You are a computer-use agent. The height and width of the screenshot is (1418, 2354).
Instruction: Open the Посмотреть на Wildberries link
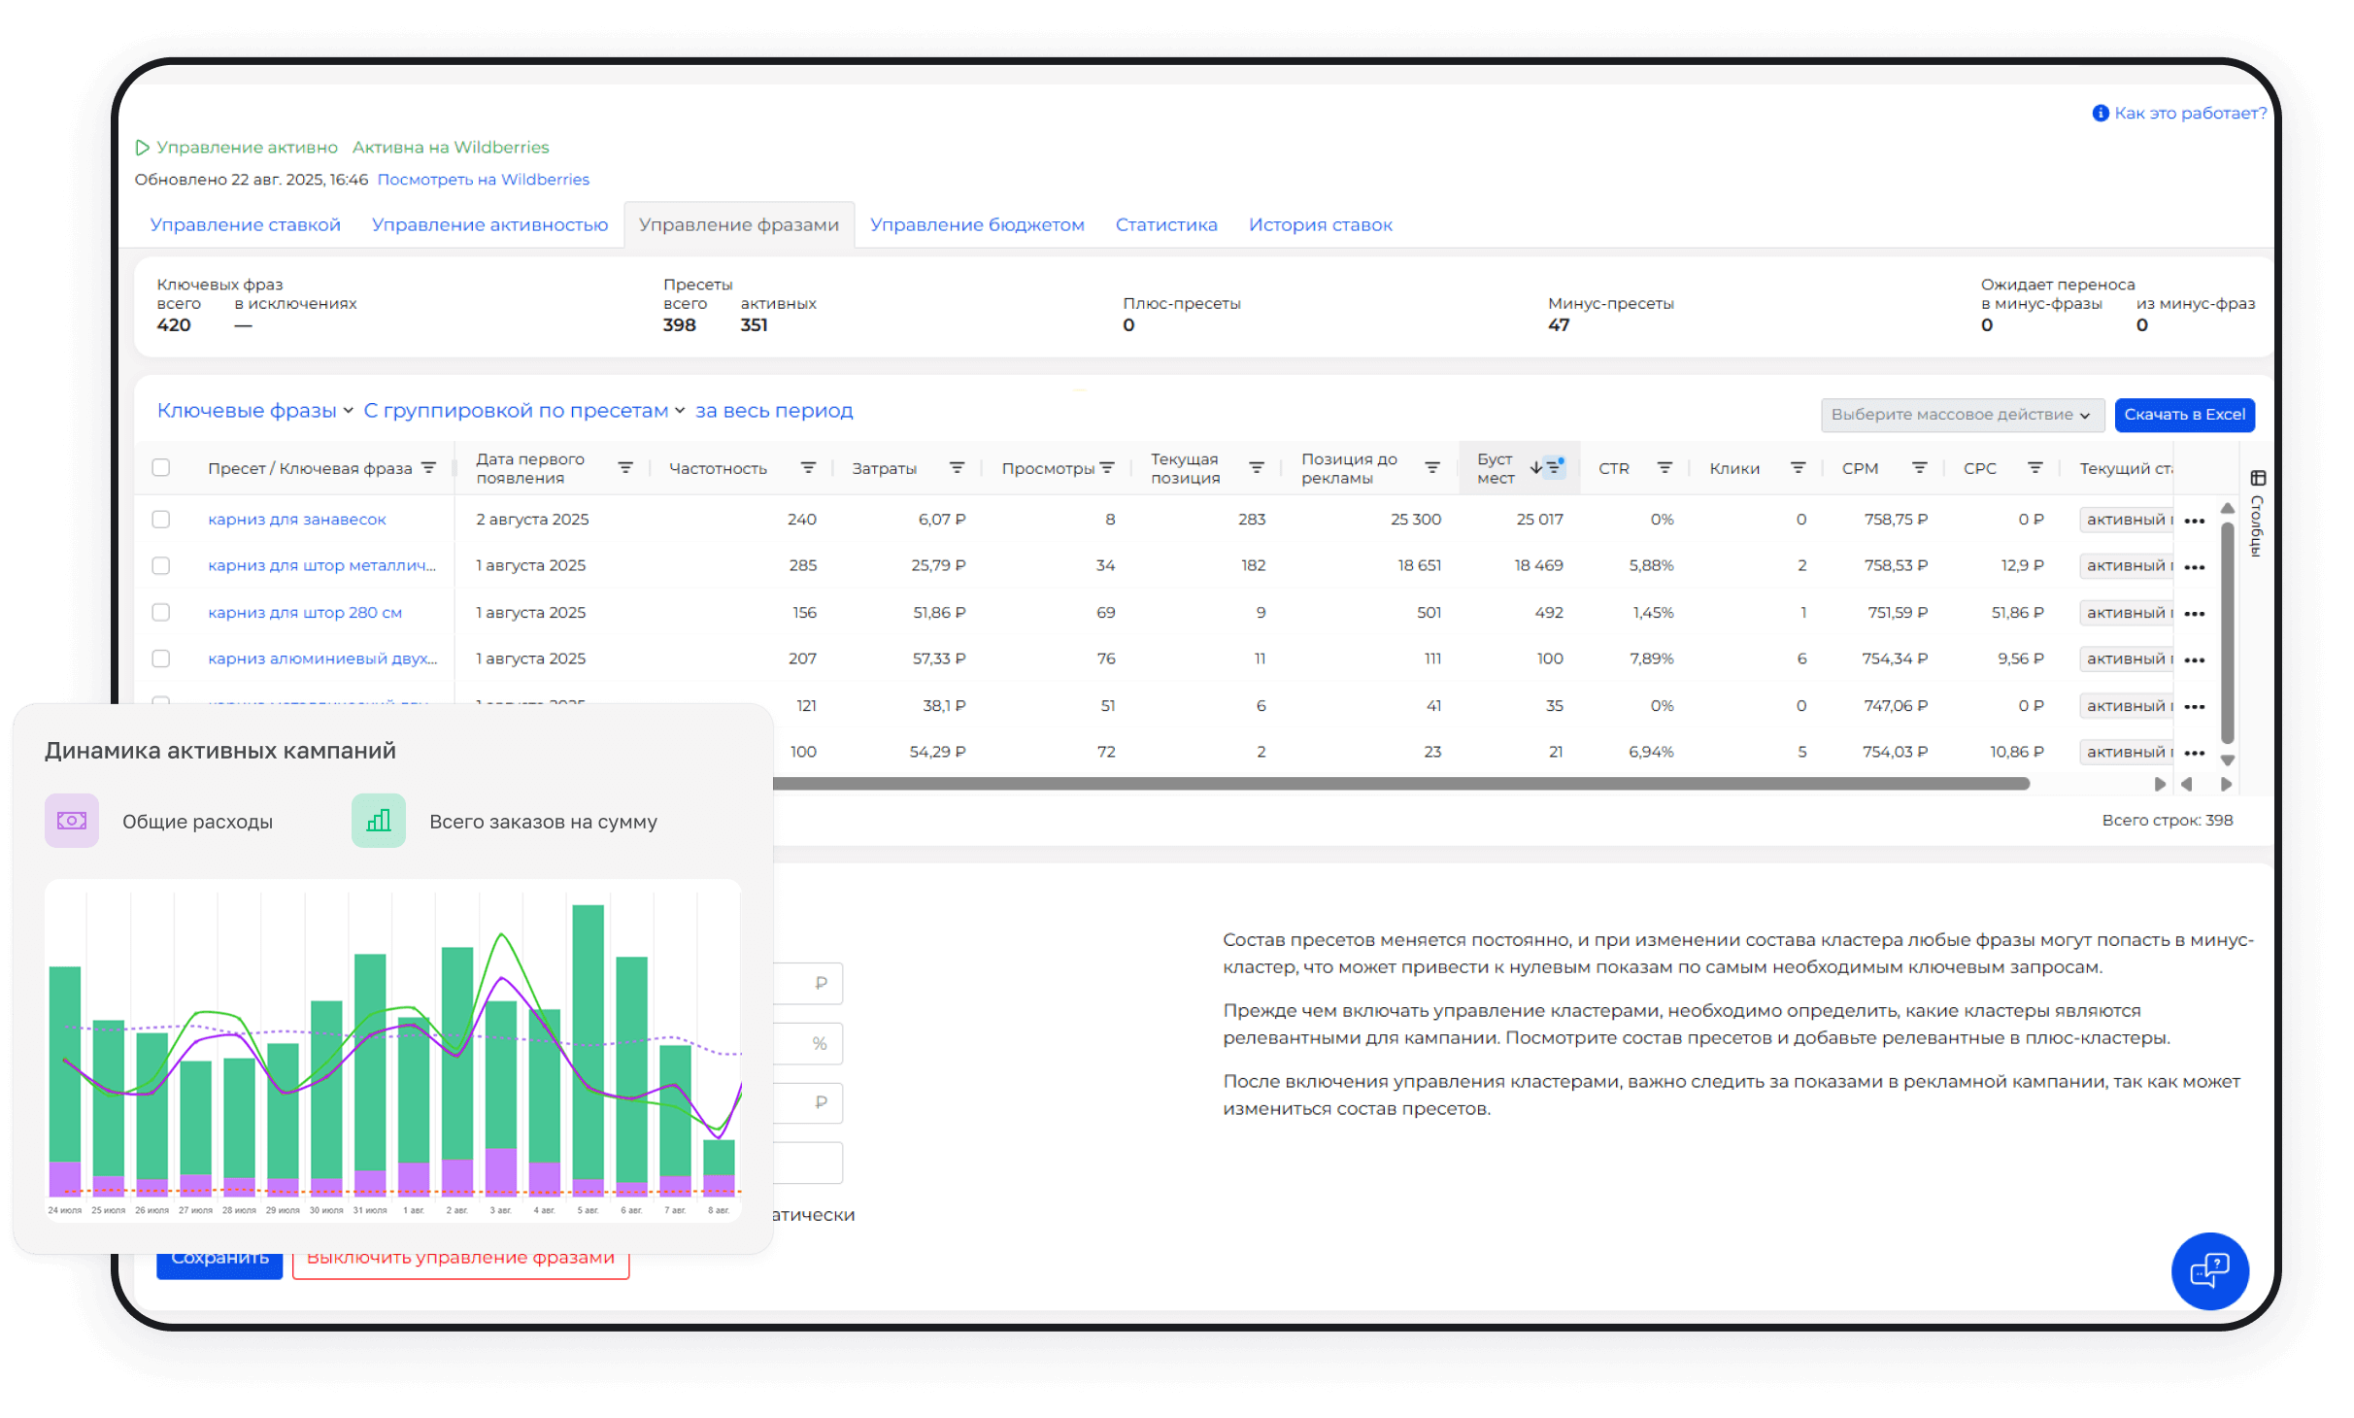(483, 180)
